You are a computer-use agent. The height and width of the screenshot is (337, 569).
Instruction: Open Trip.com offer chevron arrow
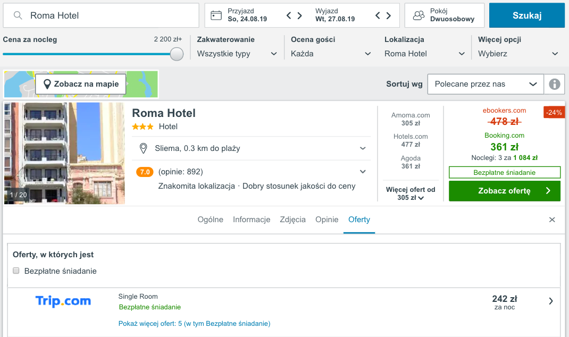(551, 301)
